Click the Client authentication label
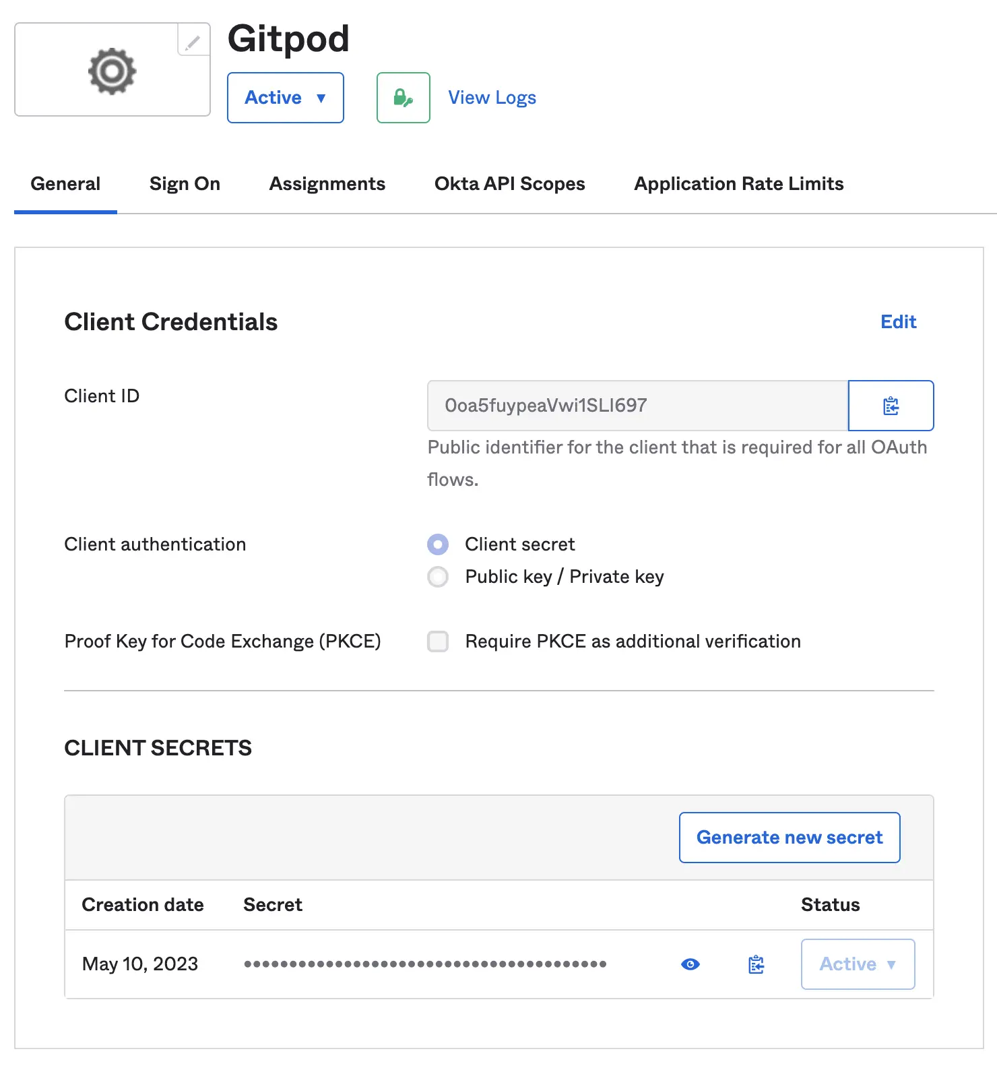The image size is (997, 1066). tap(156, 544)
